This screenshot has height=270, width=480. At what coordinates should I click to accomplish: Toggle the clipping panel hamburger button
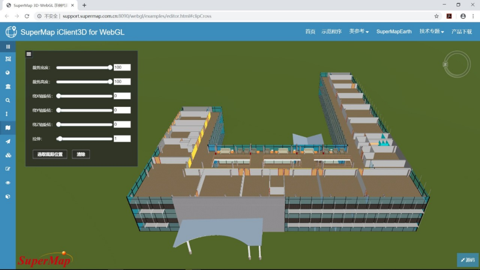[29, 54]
